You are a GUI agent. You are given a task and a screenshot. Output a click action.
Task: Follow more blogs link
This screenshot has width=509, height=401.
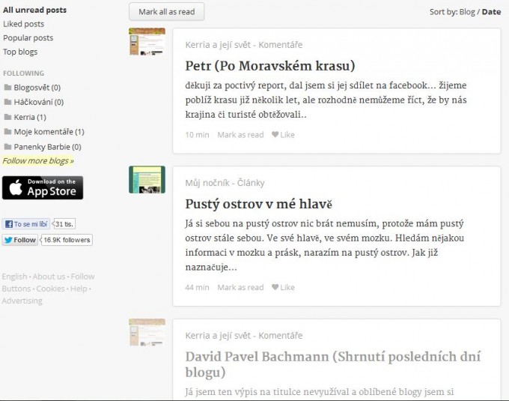[38, 160]
